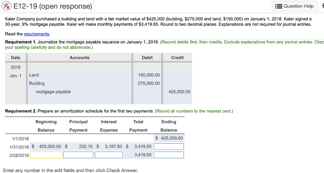Click the partially correct status icon beside E12-19
Image resolution: width=324 pixels, height=173 pixels.
point(6,6)
